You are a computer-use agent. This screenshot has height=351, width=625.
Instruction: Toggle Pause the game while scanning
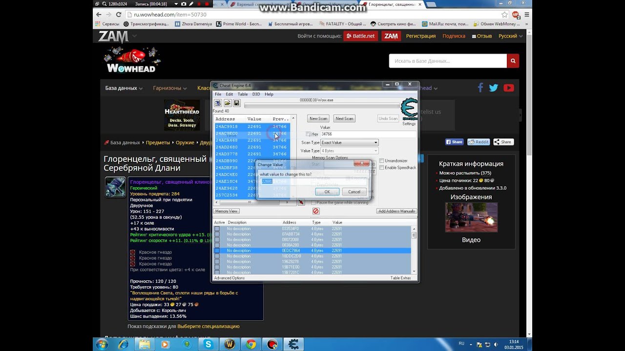(x=314, y=202)
